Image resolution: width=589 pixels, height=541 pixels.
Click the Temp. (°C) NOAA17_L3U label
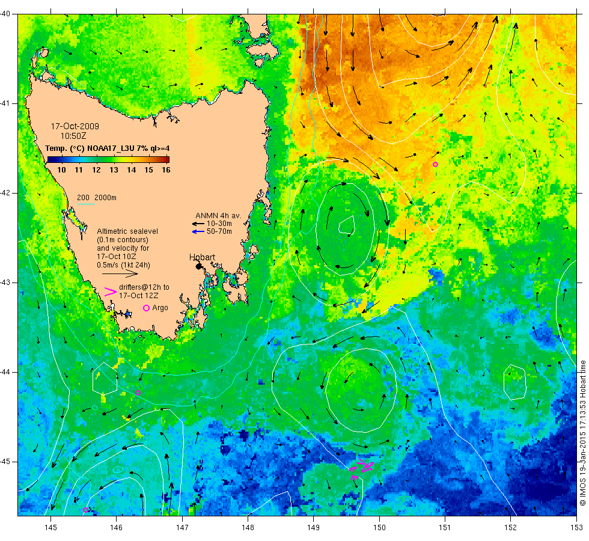108,148
